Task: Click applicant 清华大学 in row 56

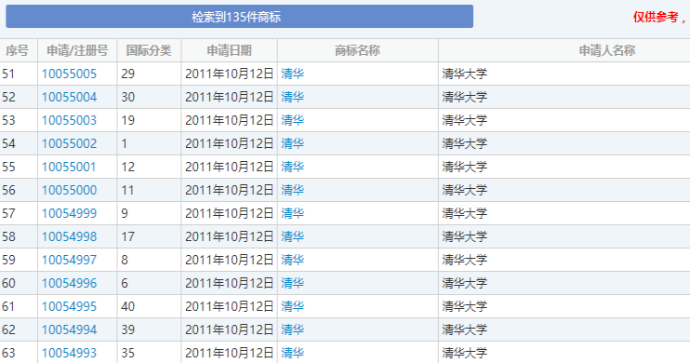Action: [x=465, y=190]
